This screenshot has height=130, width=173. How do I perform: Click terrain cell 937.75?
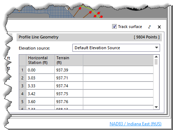69,94
